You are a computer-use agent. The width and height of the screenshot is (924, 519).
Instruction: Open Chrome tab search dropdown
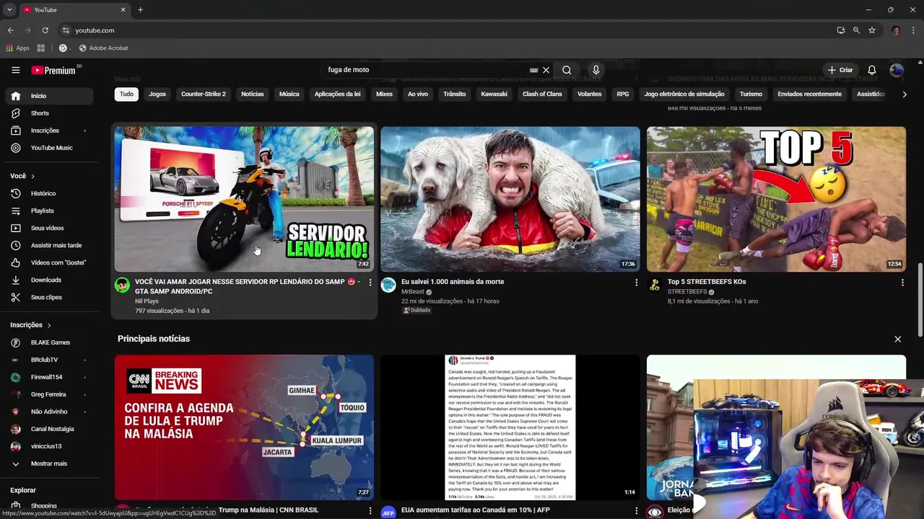9,9
